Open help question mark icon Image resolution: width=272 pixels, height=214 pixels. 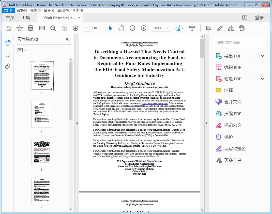click(245, 18)
